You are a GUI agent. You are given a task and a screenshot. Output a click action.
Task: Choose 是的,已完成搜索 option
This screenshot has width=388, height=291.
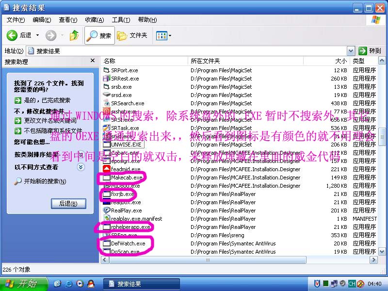point(43,100)
